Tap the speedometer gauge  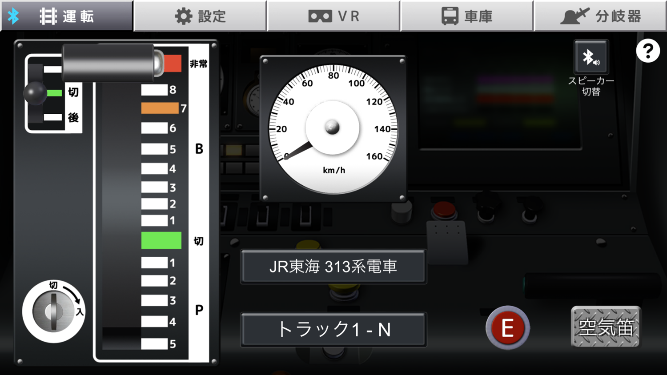point(333,128)
